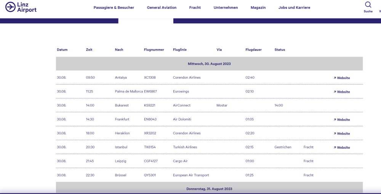Open Website link for Antalya flight XC1308
This screenshot has height=194, width=381.
coord(342,78)
